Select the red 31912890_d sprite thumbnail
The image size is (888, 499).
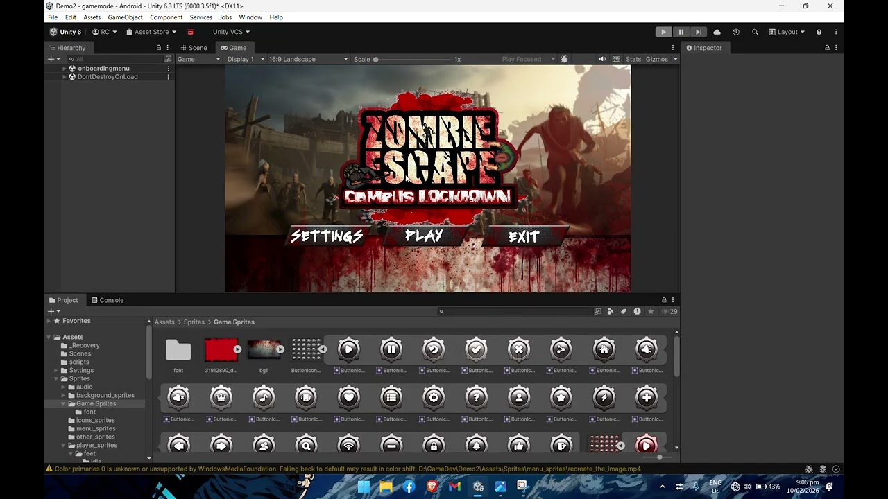coord(221,350)
